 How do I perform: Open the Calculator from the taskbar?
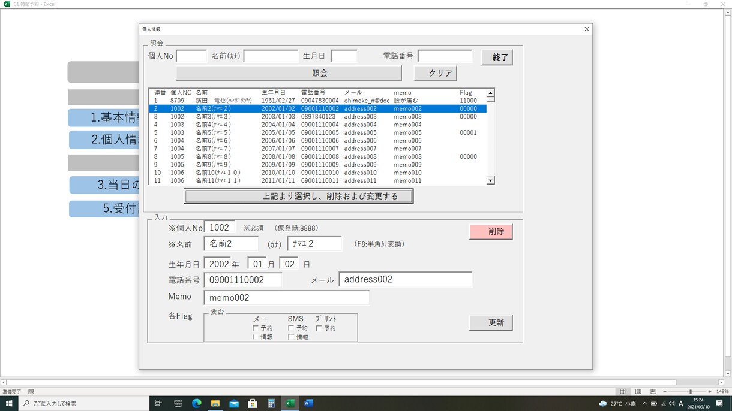click(271, 403)
